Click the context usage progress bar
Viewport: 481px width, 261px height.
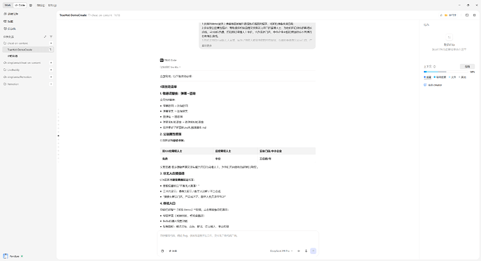447,72
